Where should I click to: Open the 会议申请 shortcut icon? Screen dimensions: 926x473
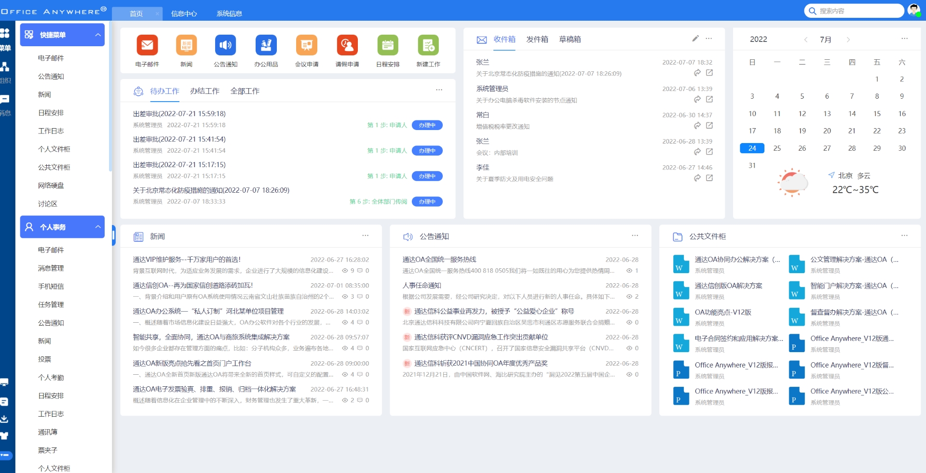click(x=307, y=45)
